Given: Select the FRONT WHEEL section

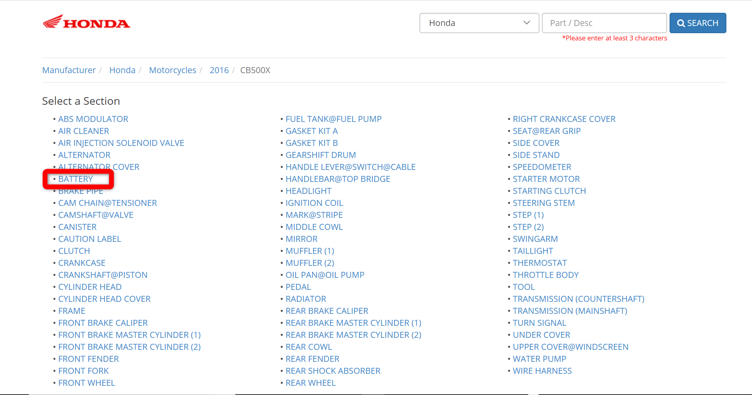Looking at the screenshot, I should tap(87, 383).
